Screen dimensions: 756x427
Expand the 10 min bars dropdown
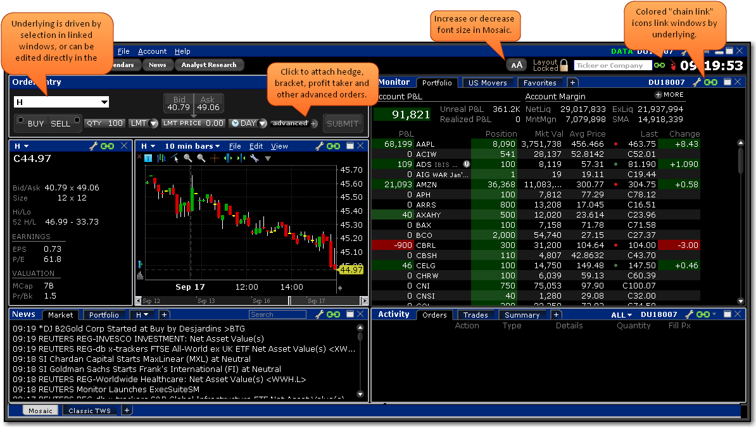click(192, 146)
